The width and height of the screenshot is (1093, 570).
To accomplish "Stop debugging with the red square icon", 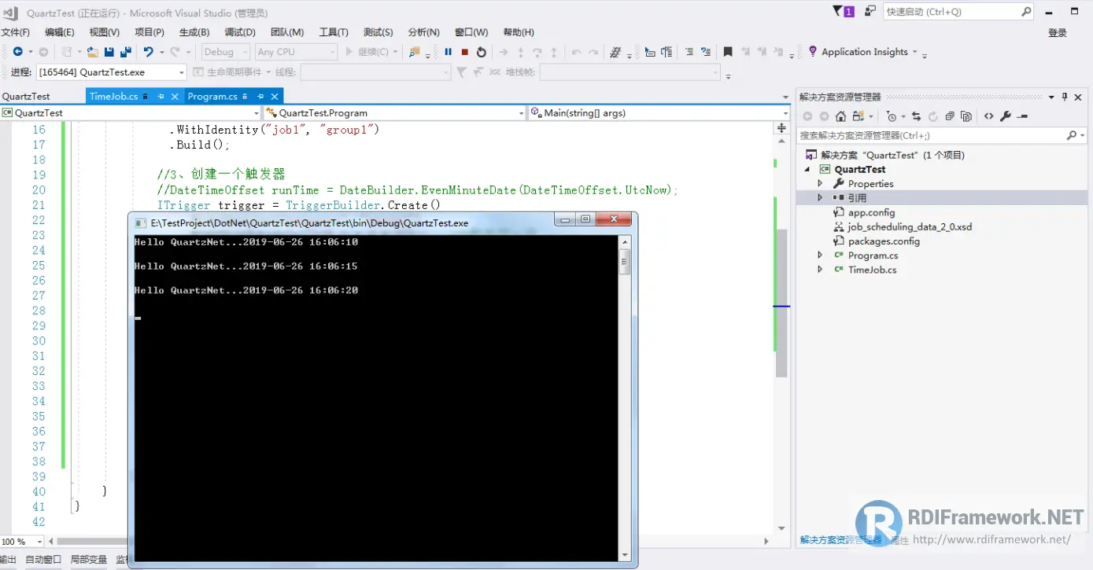I will pos(464,52).
